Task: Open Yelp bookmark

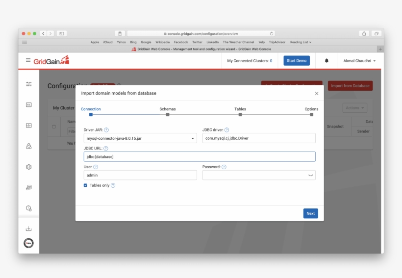Action: 261,42
